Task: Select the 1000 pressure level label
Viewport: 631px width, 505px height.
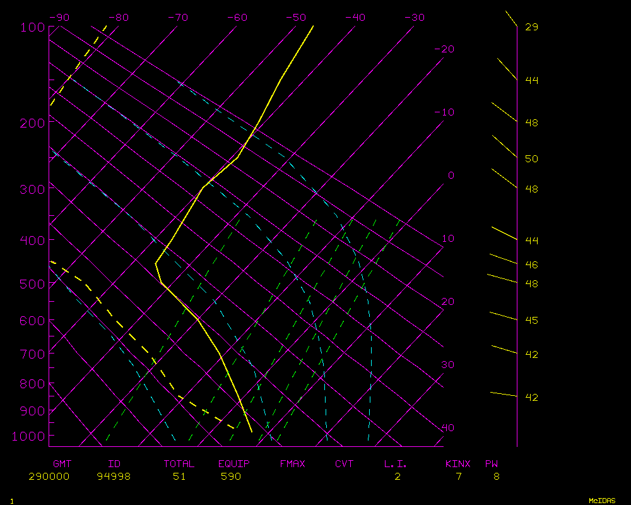Action: click(29, 436)
